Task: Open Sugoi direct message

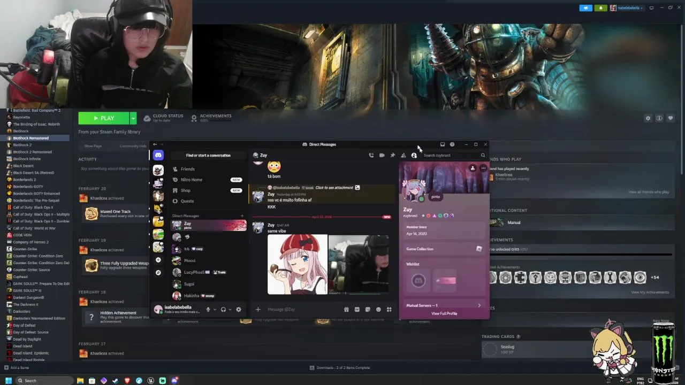Action: point(208,284)
